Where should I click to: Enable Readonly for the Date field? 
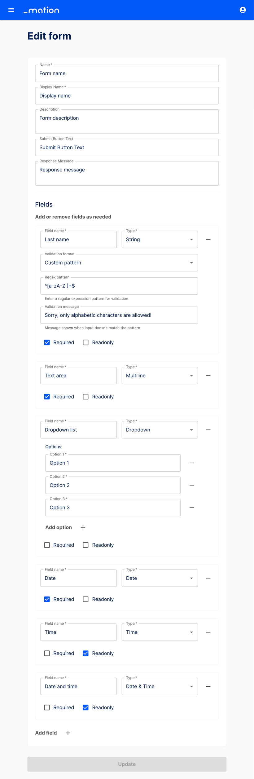click(85, 599)
